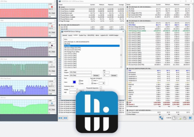Click the clock timer icon

tap(174, 118)
